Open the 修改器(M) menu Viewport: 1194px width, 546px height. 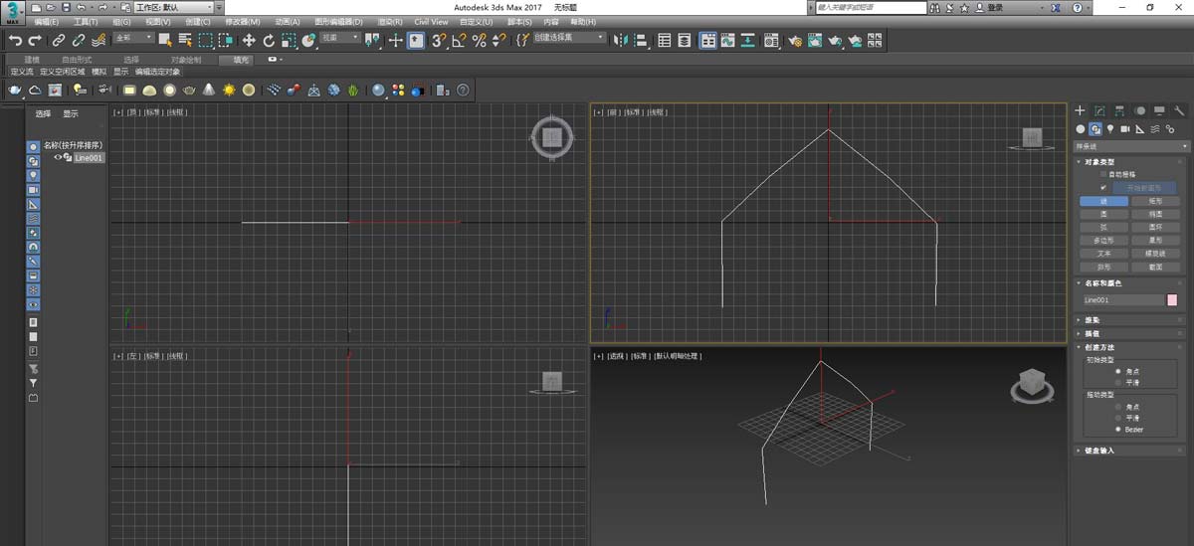pos(242,21)
